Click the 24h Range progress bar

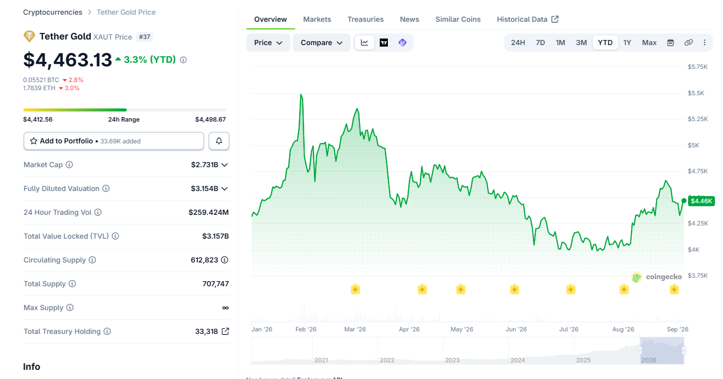(125, 110)
